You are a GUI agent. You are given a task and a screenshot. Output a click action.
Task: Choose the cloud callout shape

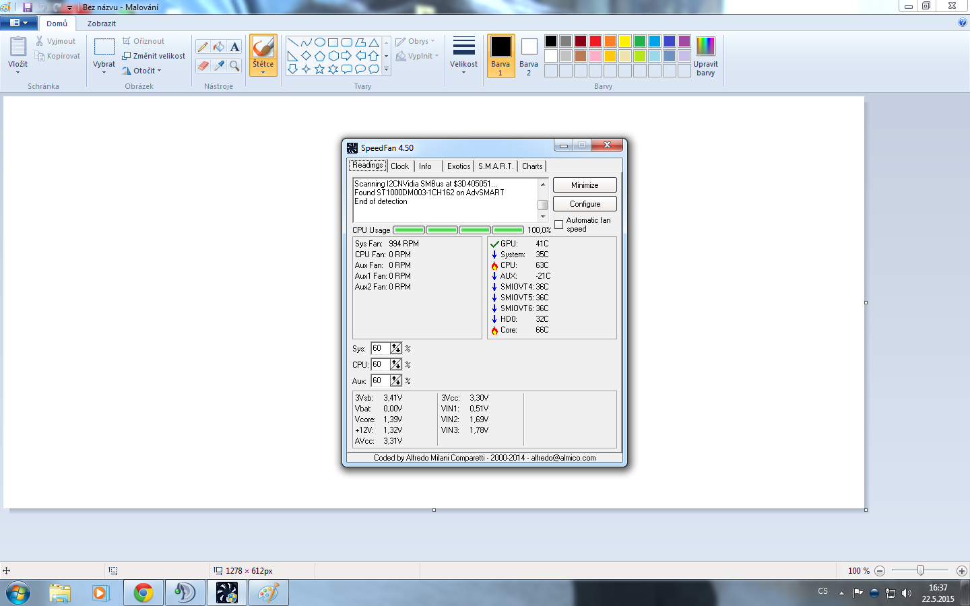pos(373,69)
